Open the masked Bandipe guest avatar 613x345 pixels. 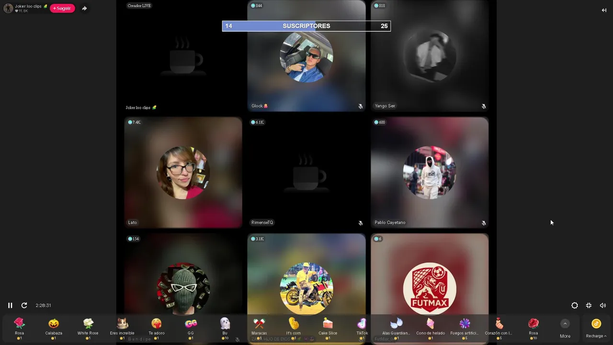click(183, 289)
